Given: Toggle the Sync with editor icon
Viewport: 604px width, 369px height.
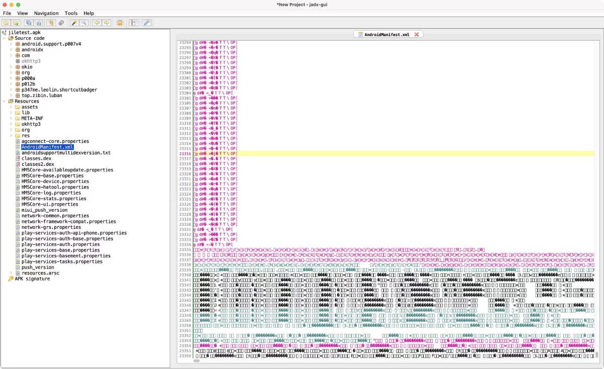Looking at the screenshot, I should coord(51,23).
